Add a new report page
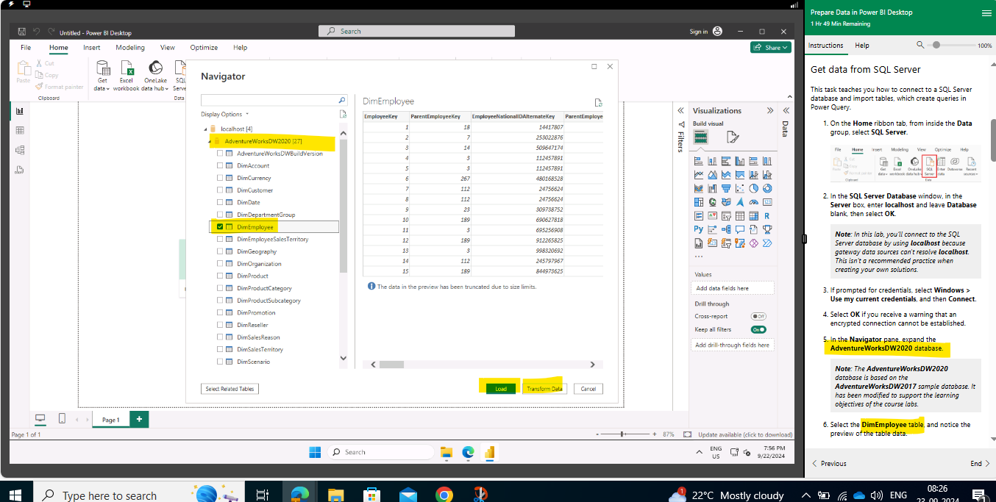 (x=139, y=419)
